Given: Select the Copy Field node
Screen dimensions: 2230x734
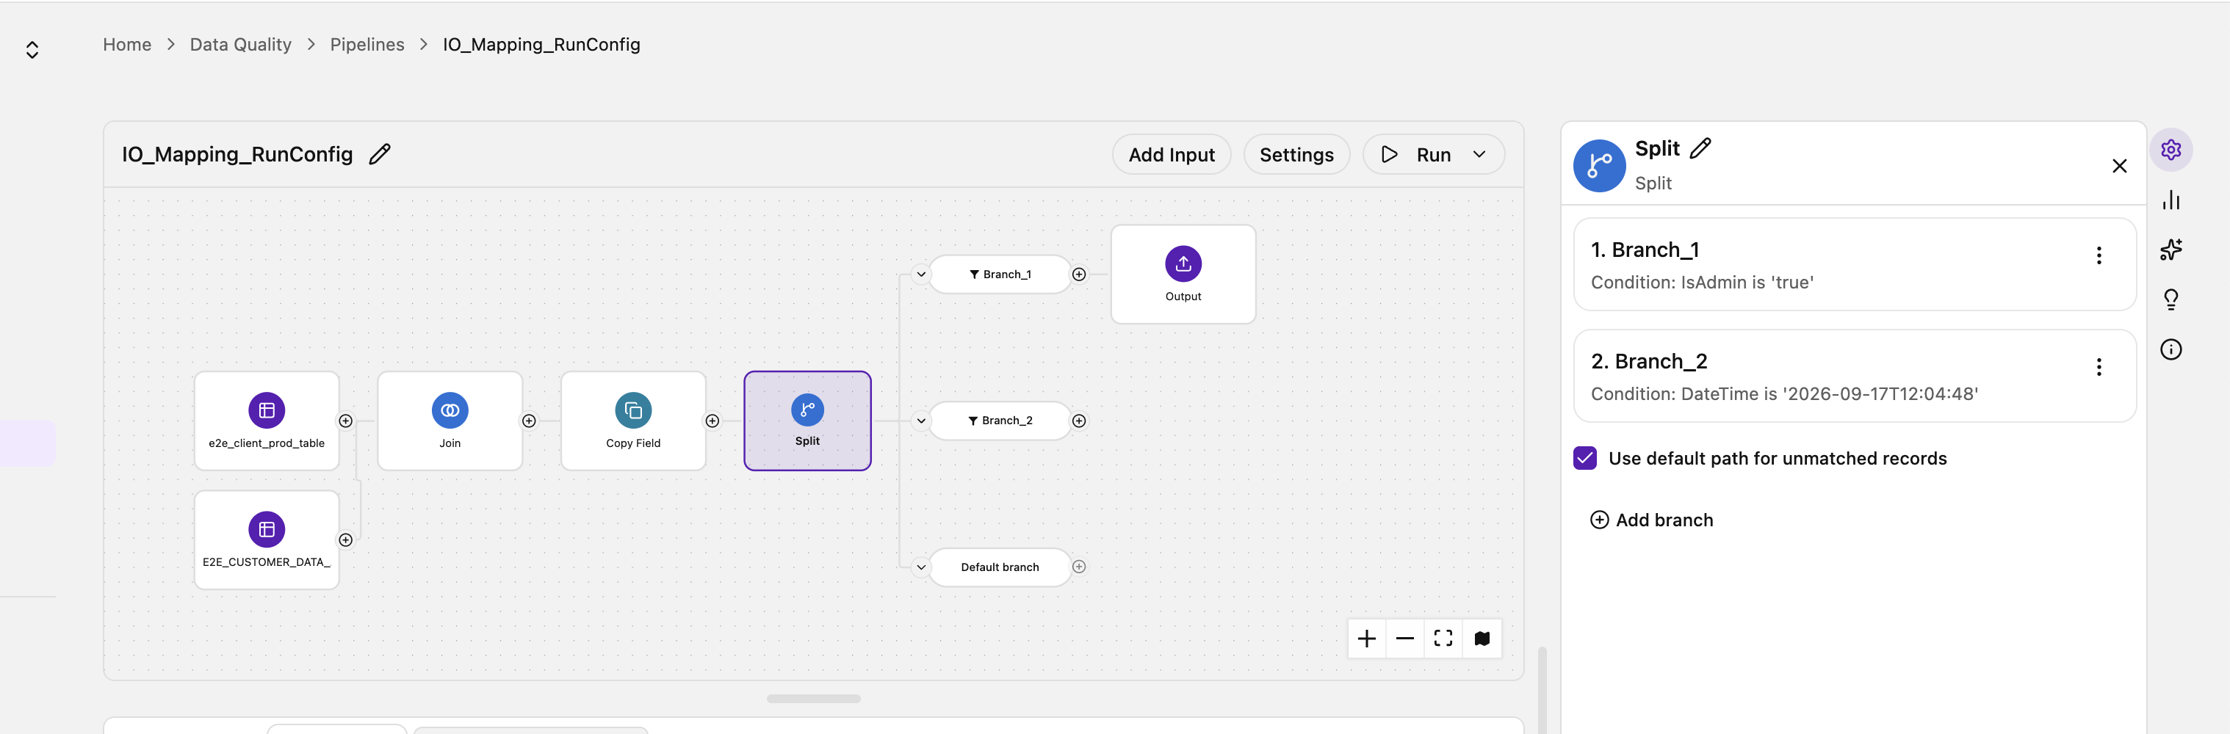Looking at the screenshot, I should [x=633, y=421].
